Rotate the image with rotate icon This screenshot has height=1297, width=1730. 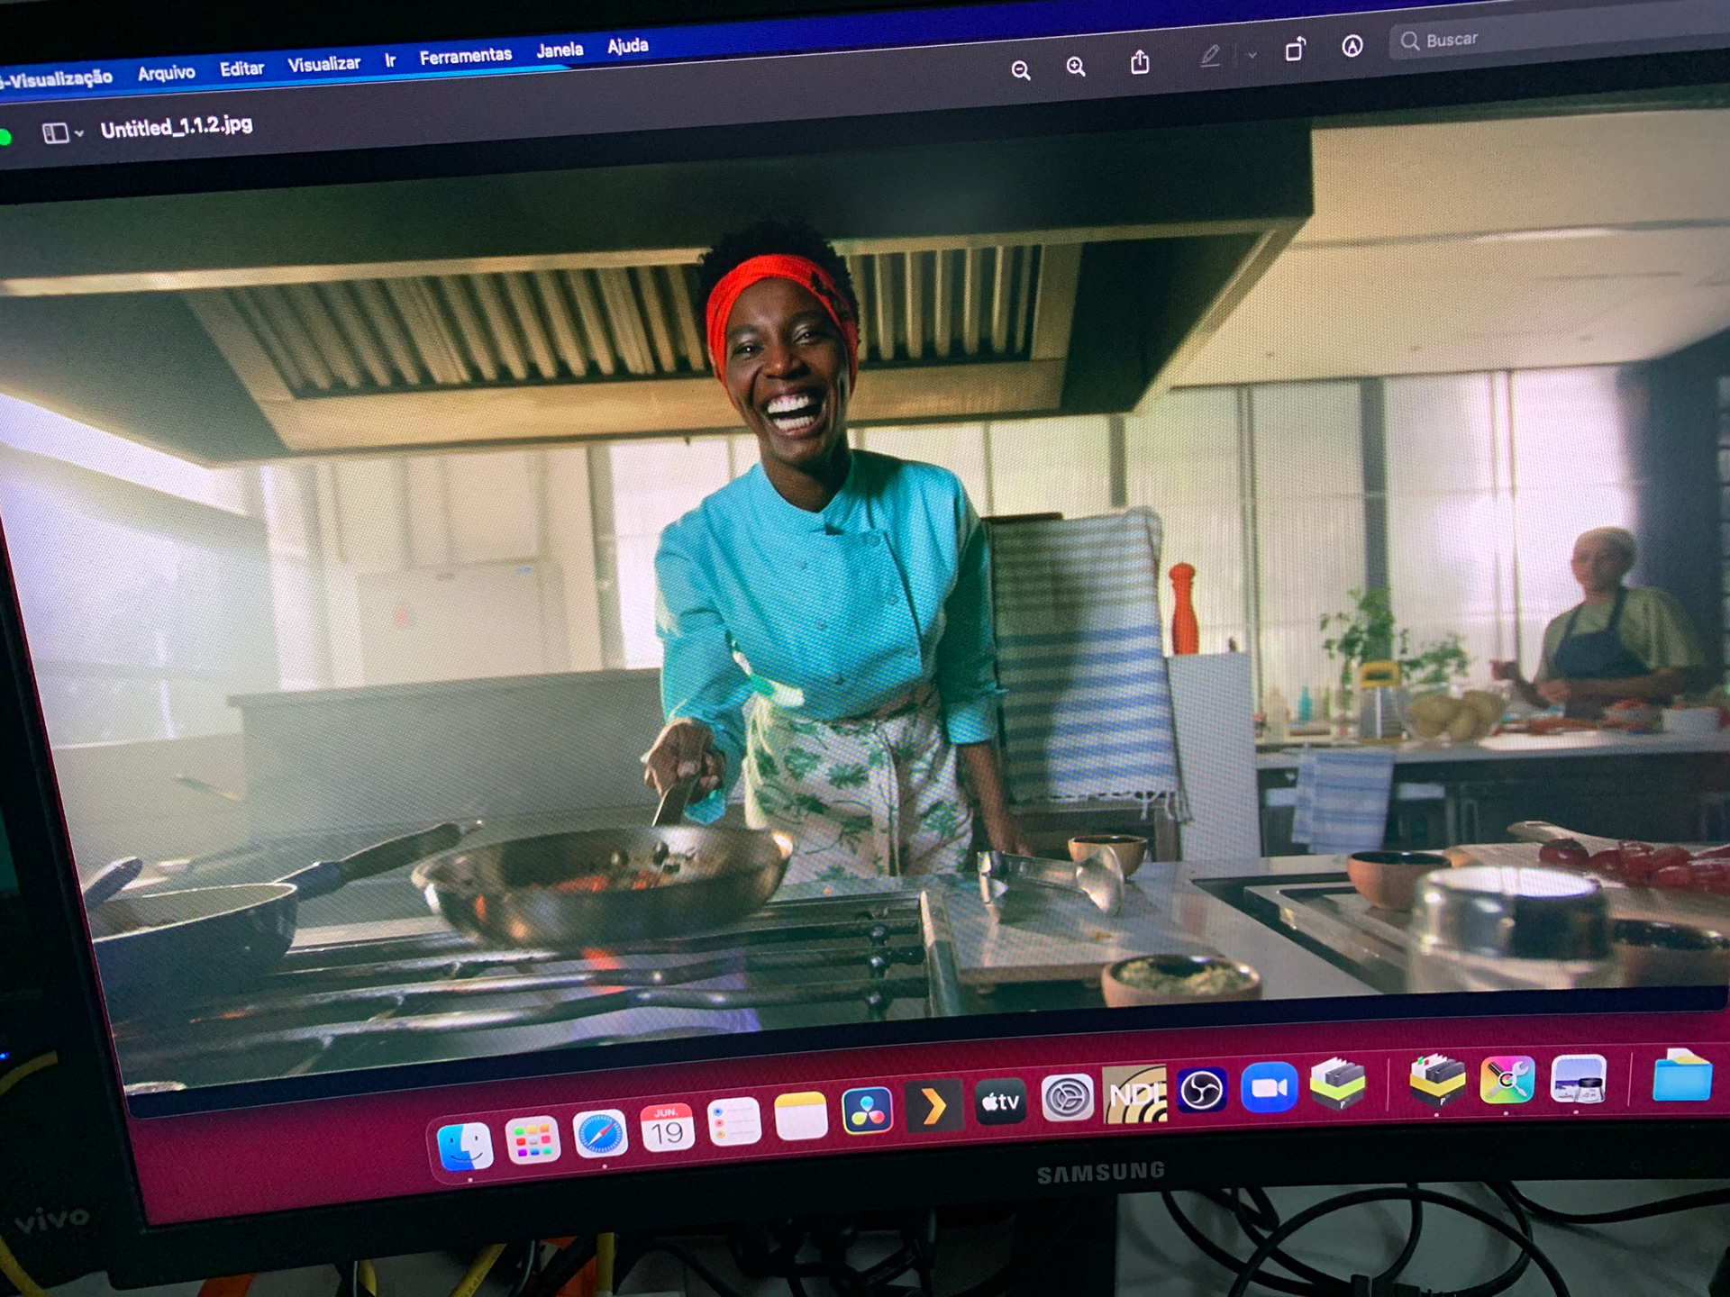[x=1295, y=50]
